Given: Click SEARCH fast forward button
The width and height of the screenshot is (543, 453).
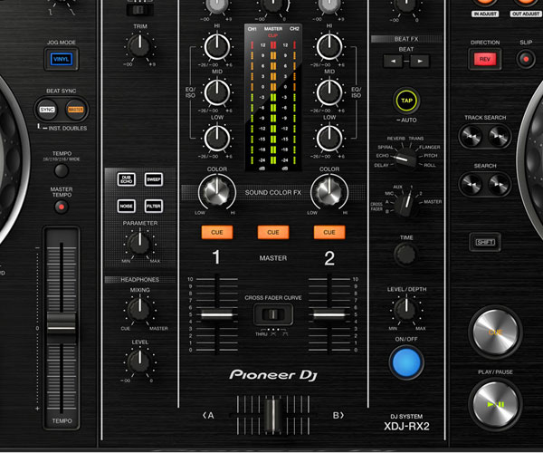Looking at the screenshot, I should (x=499, y=185).
